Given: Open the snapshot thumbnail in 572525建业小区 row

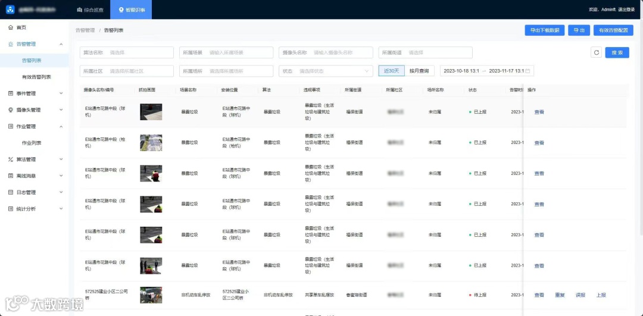Looking at the screenshot, I should pos(151,295).
